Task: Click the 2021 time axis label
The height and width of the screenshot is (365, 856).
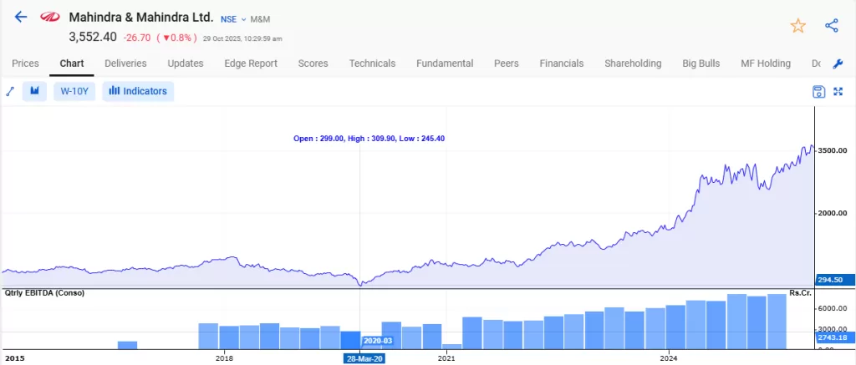Action: [446, 358]
